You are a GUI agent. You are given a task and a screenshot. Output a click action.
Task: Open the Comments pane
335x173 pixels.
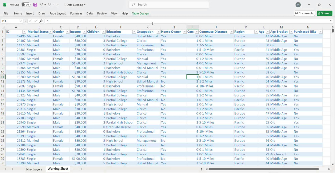click(x=305, y=13)
